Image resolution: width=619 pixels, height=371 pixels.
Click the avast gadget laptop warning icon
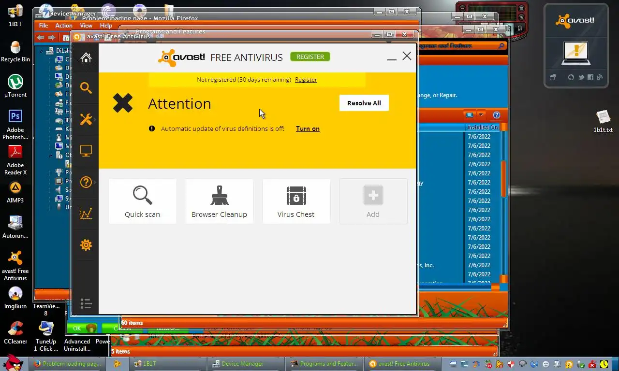click(575, 53)
